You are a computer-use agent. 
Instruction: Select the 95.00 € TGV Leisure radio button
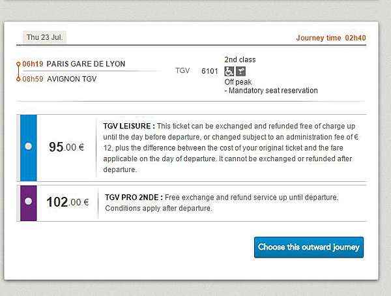(x=29, y=146)
